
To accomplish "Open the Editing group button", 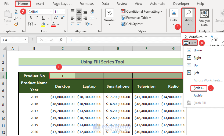I will [x=188, y=17].
